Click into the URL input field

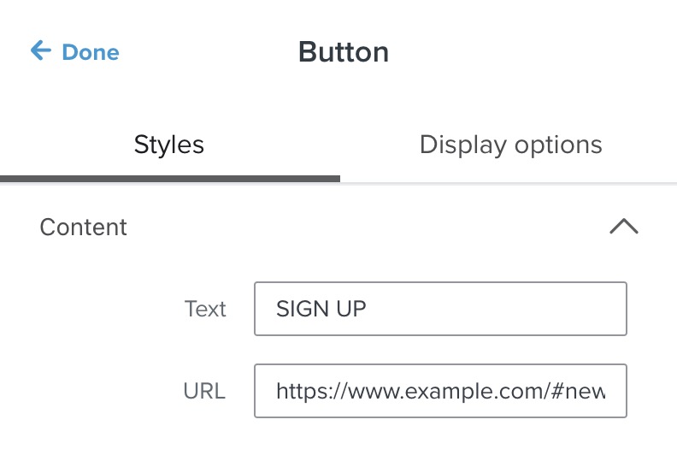coord(440,391)
